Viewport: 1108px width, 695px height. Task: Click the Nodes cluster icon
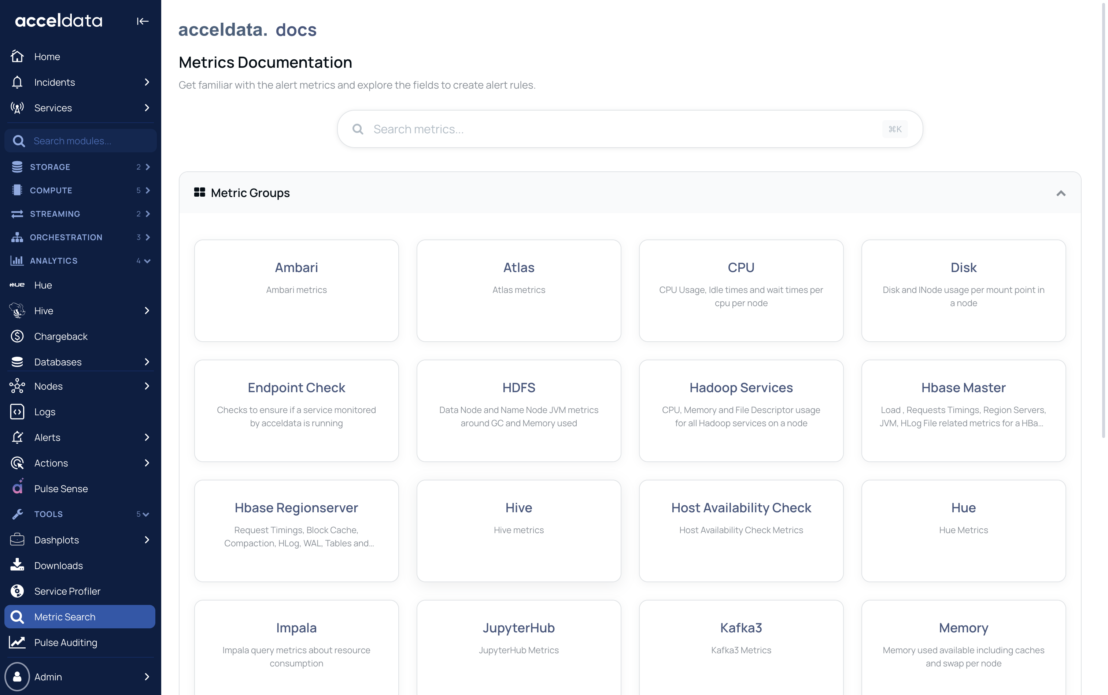18,386
